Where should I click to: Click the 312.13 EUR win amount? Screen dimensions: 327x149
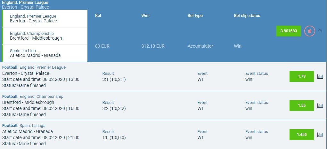click(153, 46)
